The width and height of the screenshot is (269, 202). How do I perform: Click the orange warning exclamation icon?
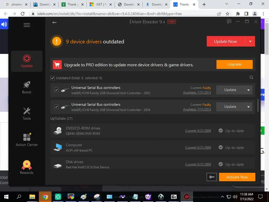[57, 41]
